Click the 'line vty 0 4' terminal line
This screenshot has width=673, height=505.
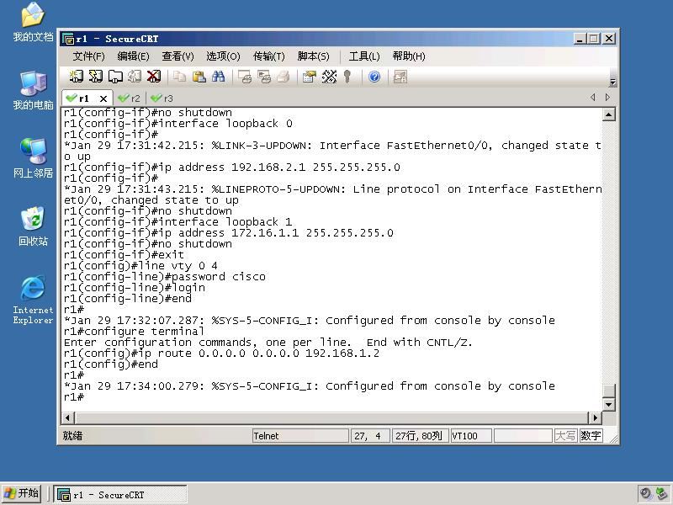click(x=140, y=266)
